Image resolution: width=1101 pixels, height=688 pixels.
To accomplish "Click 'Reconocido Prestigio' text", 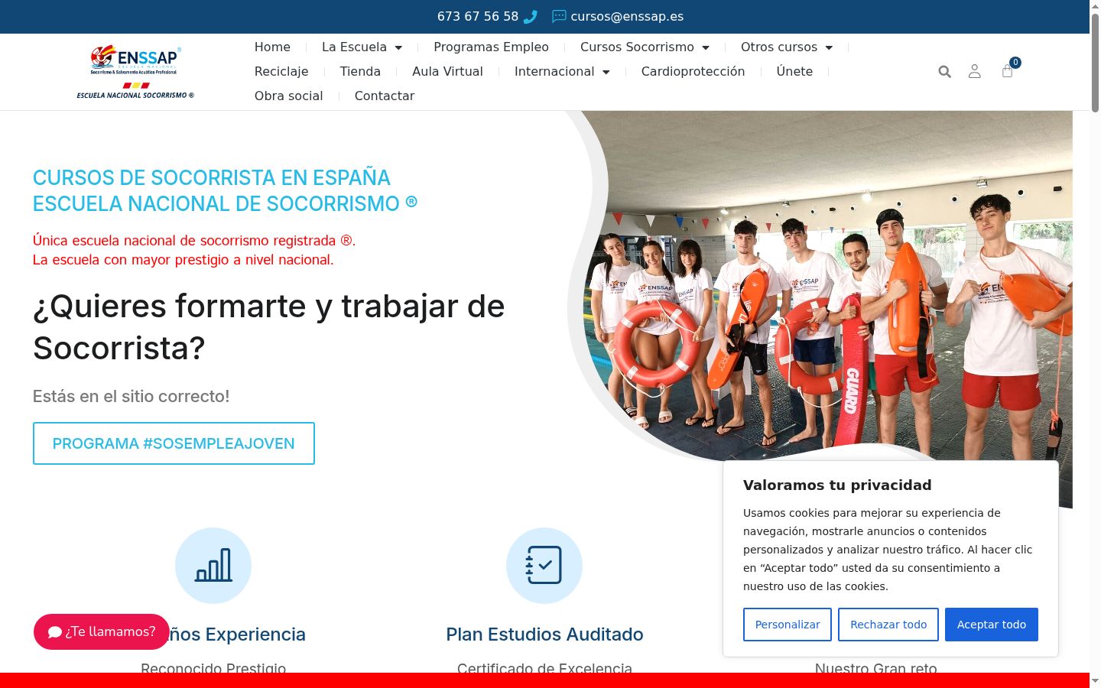I will pos(213,667).
